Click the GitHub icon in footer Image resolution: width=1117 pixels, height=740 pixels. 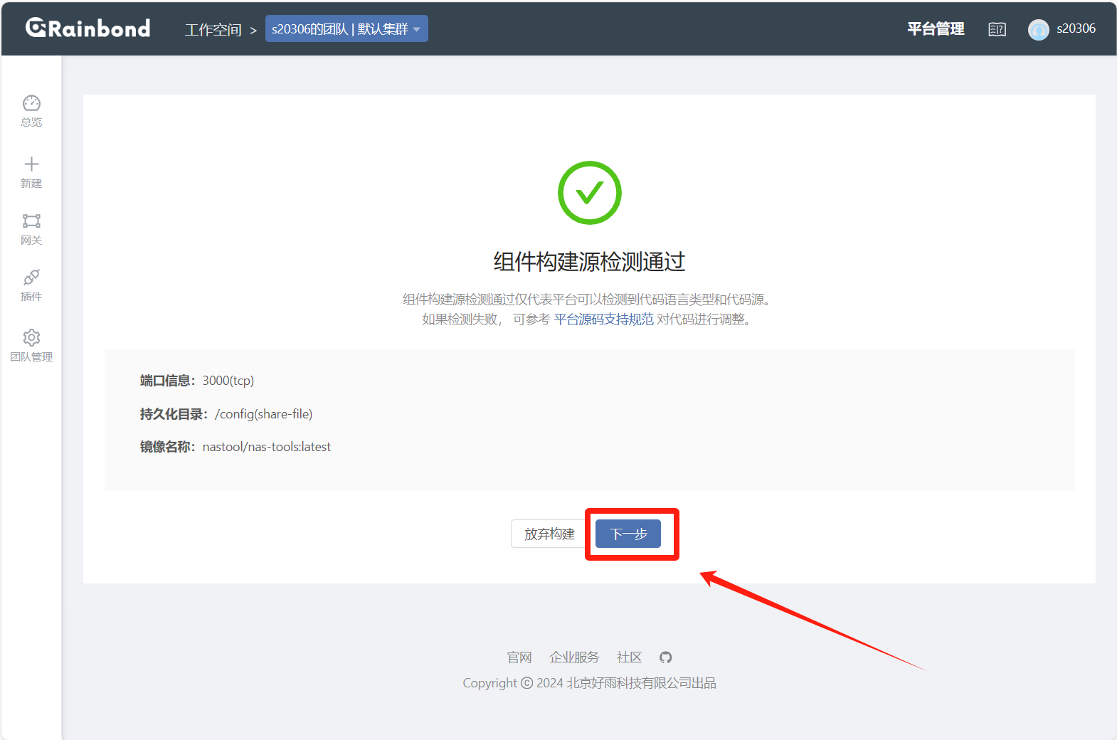665,657
